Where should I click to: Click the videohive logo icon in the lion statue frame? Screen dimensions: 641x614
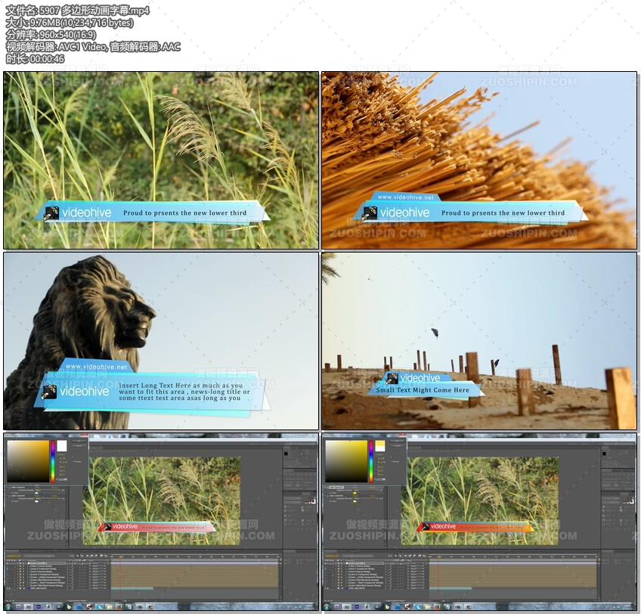(x=50, y=391)
